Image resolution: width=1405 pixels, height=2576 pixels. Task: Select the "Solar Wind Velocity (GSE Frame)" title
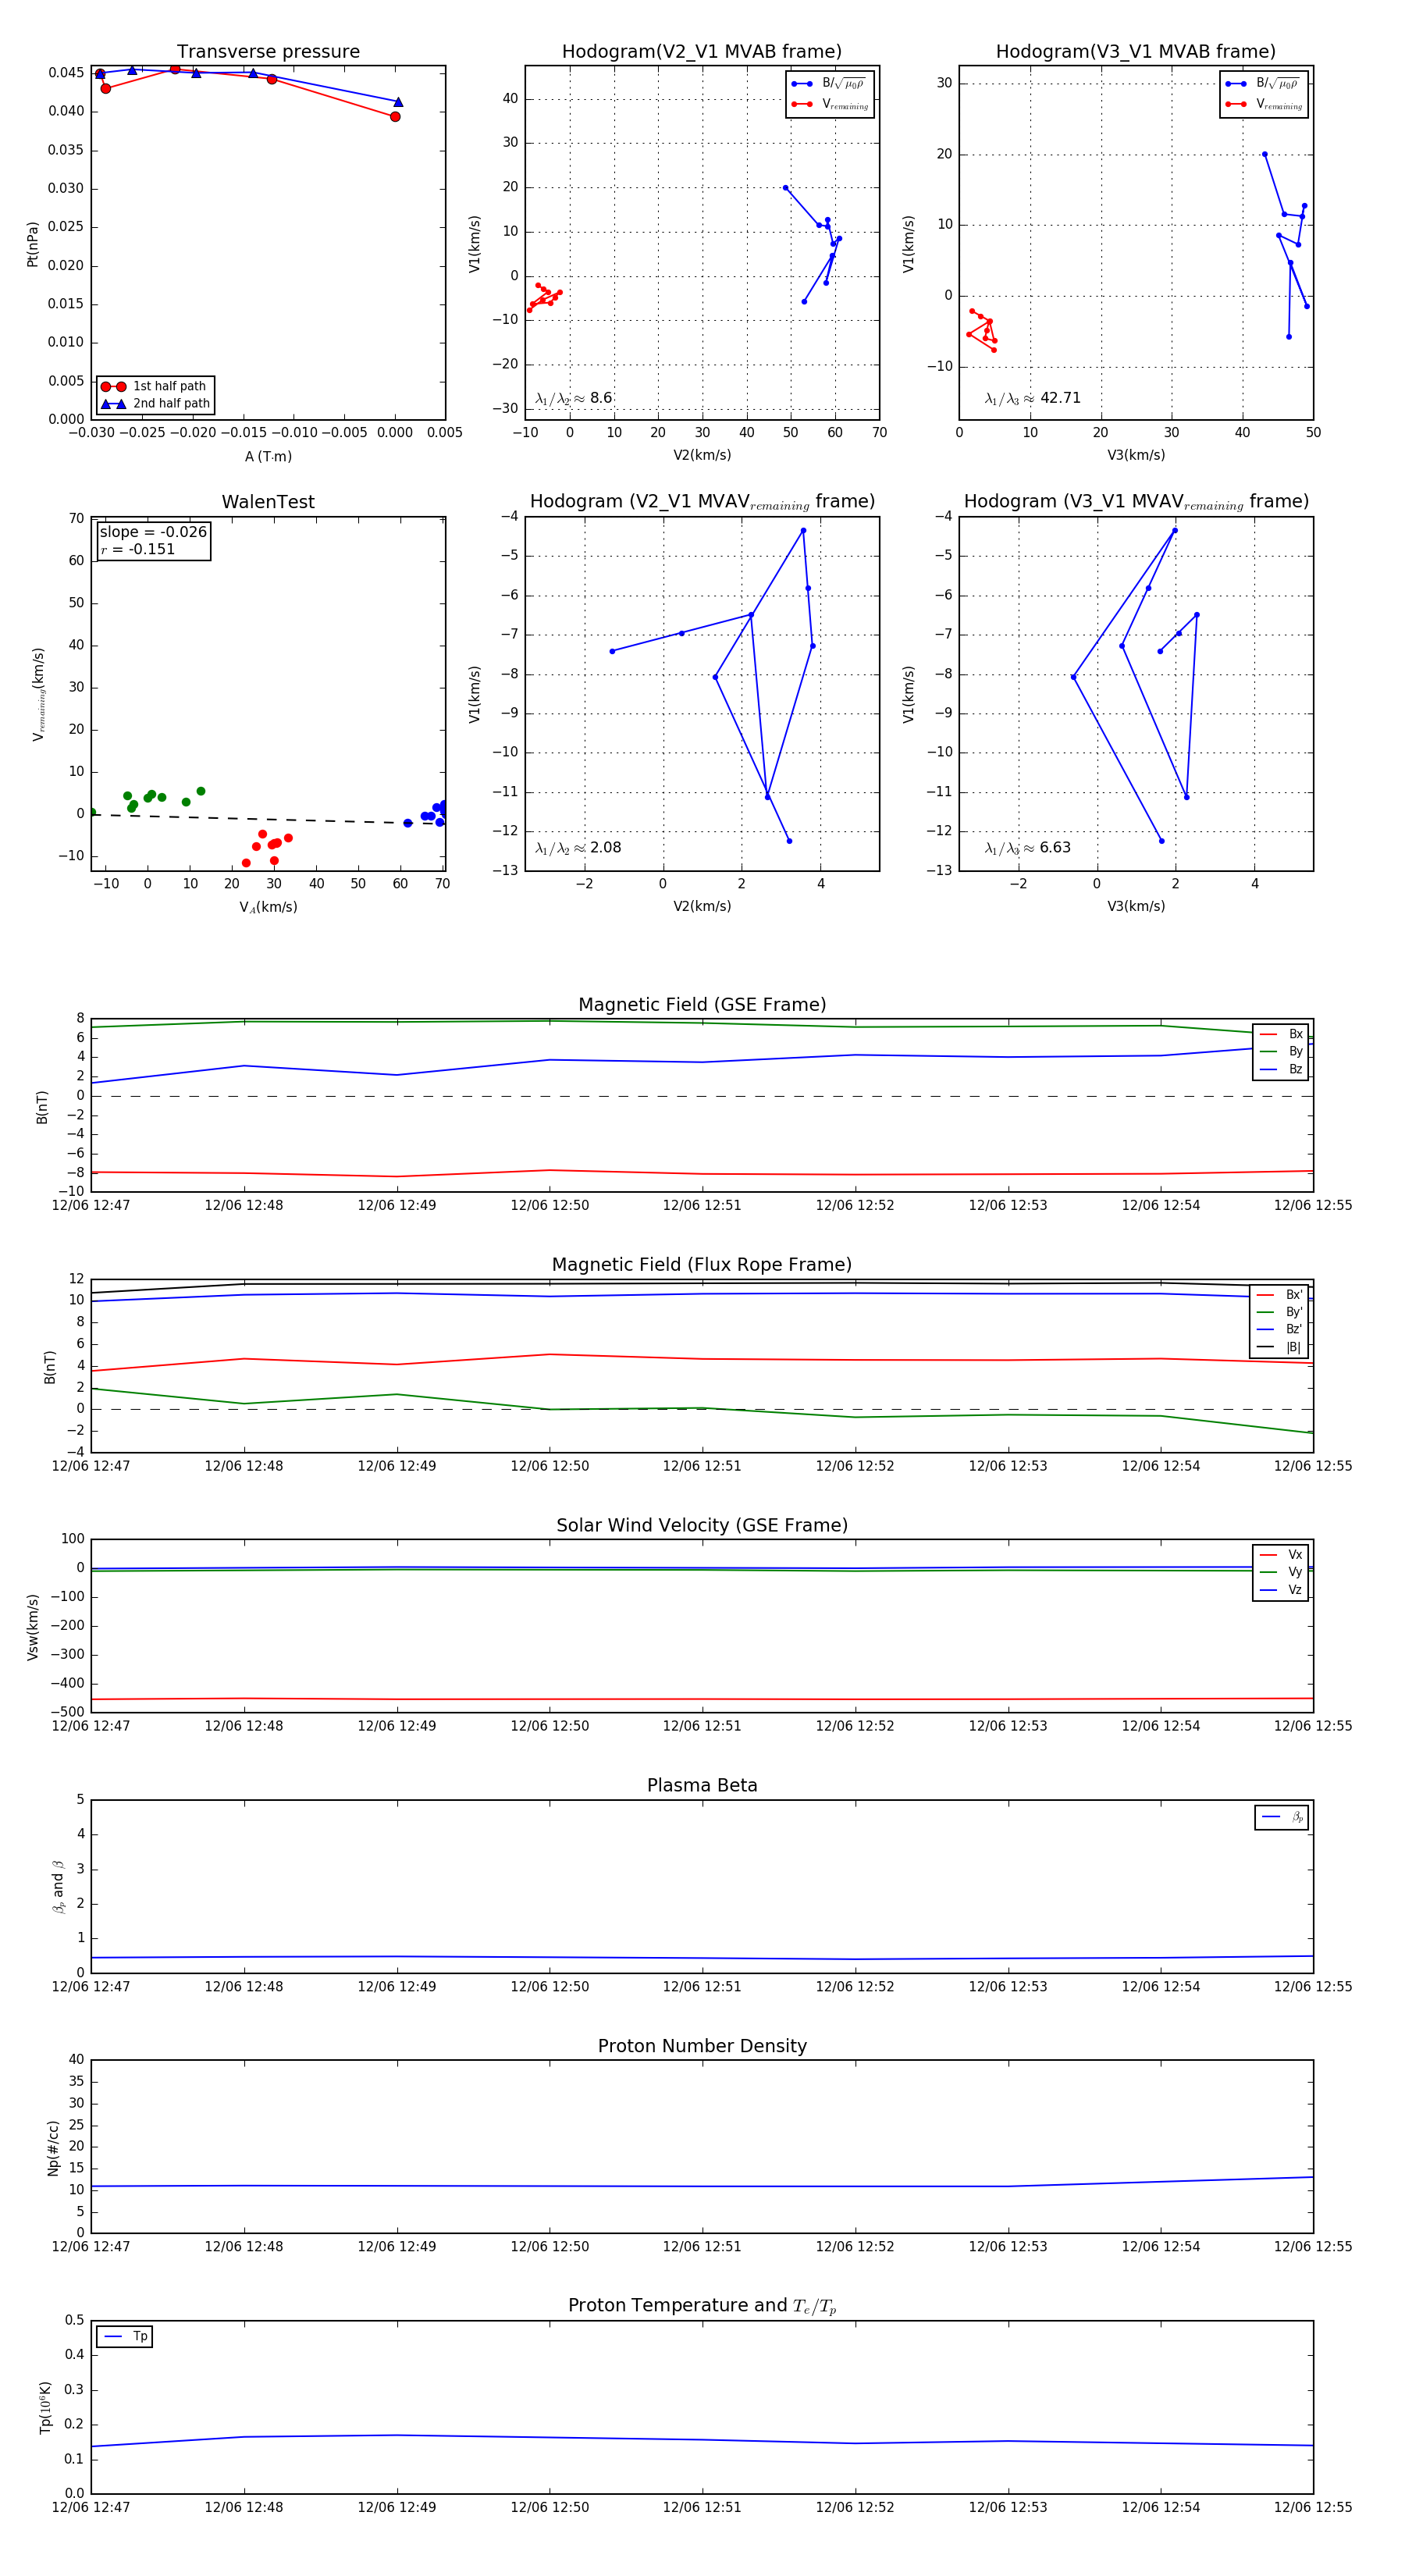[702, 1525]
